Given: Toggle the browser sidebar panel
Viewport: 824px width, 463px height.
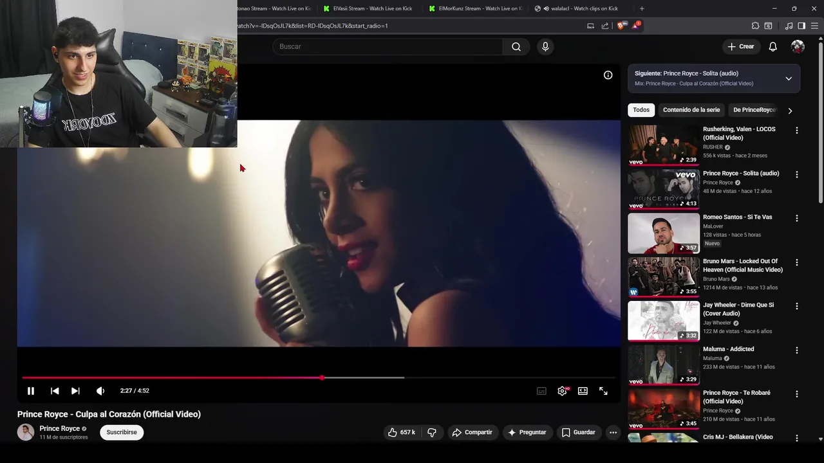Looking at the screenshot, I should click(801, 26).
